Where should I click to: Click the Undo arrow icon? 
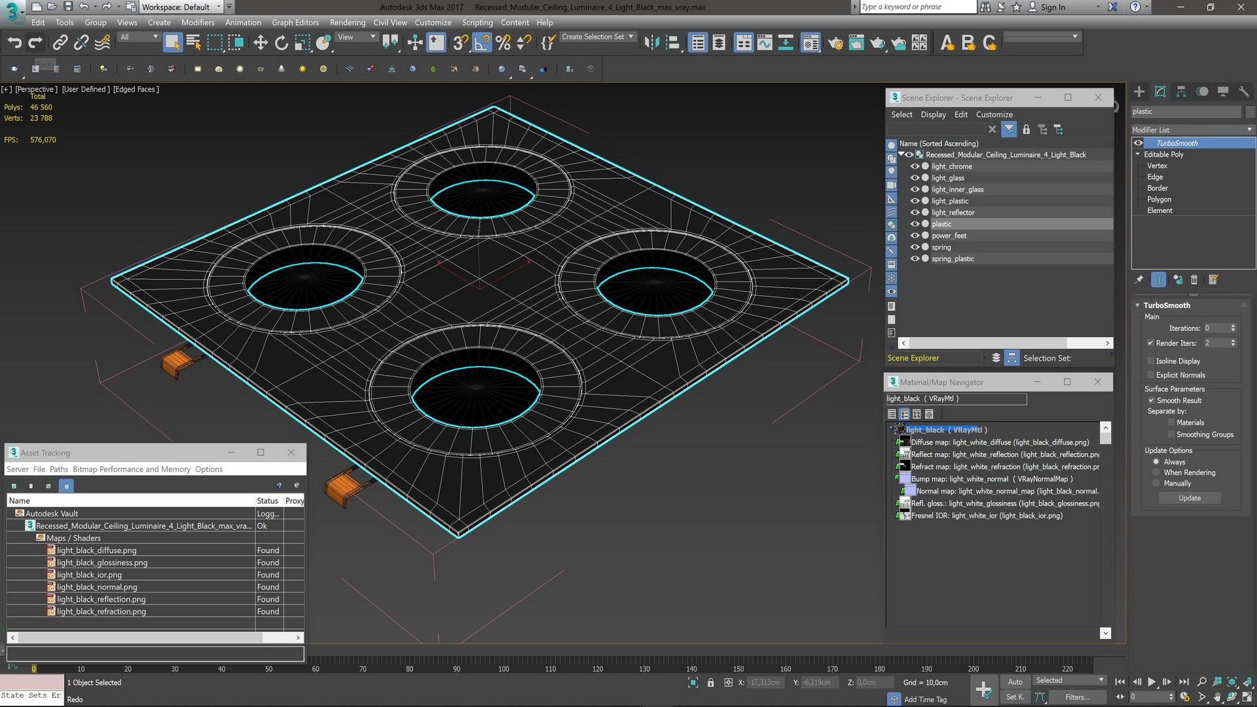[14, 43]
